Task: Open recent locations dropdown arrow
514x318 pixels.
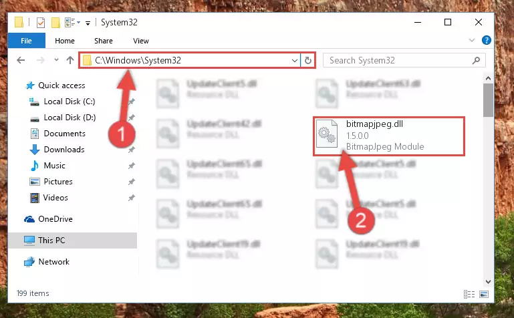Action: [56, 60]
